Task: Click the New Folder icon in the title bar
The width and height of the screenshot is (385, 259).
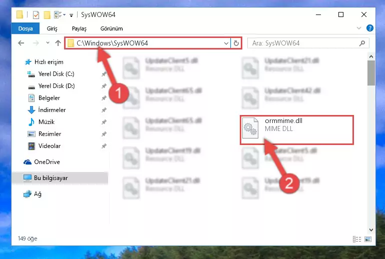Action: pos(47,15)
